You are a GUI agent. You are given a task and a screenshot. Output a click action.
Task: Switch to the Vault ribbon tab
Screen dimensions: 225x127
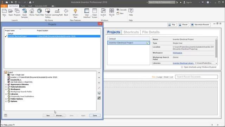30,6
